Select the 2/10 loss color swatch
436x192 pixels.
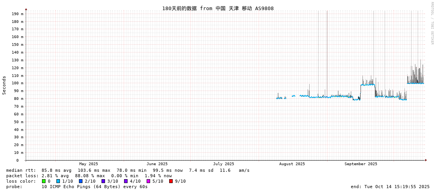(81, 181)
